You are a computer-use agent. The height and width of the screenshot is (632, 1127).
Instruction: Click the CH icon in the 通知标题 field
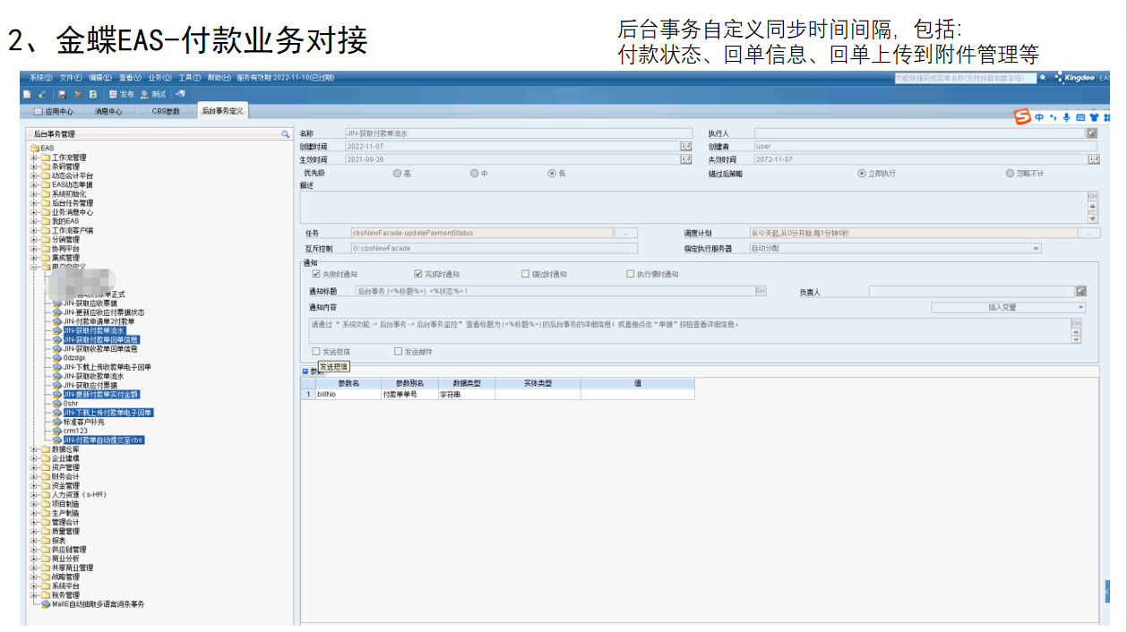[x=761, y=291]
